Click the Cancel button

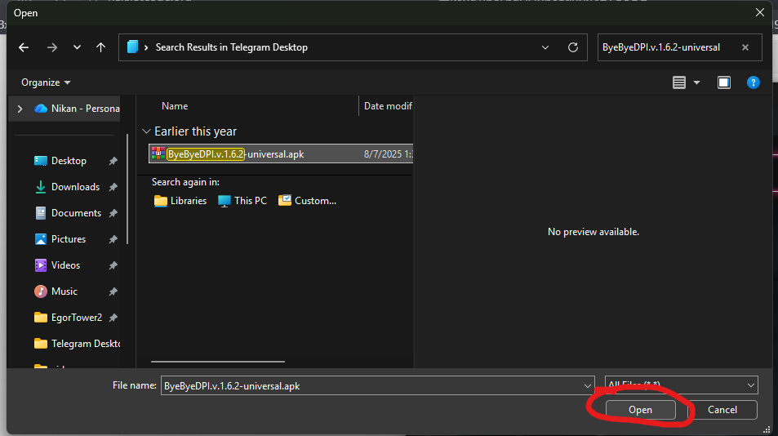pos(722,410)
